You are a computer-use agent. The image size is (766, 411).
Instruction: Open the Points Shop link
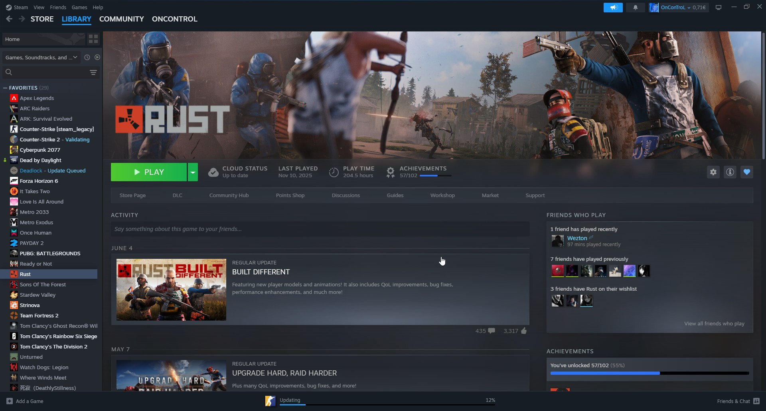(x=290, y=195)
